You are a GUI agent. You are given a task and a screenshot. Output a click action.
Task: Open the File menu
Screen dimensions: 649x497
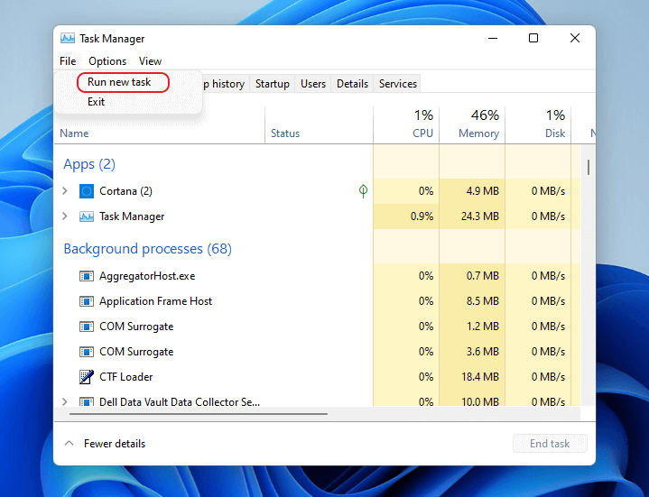[68, 61]
